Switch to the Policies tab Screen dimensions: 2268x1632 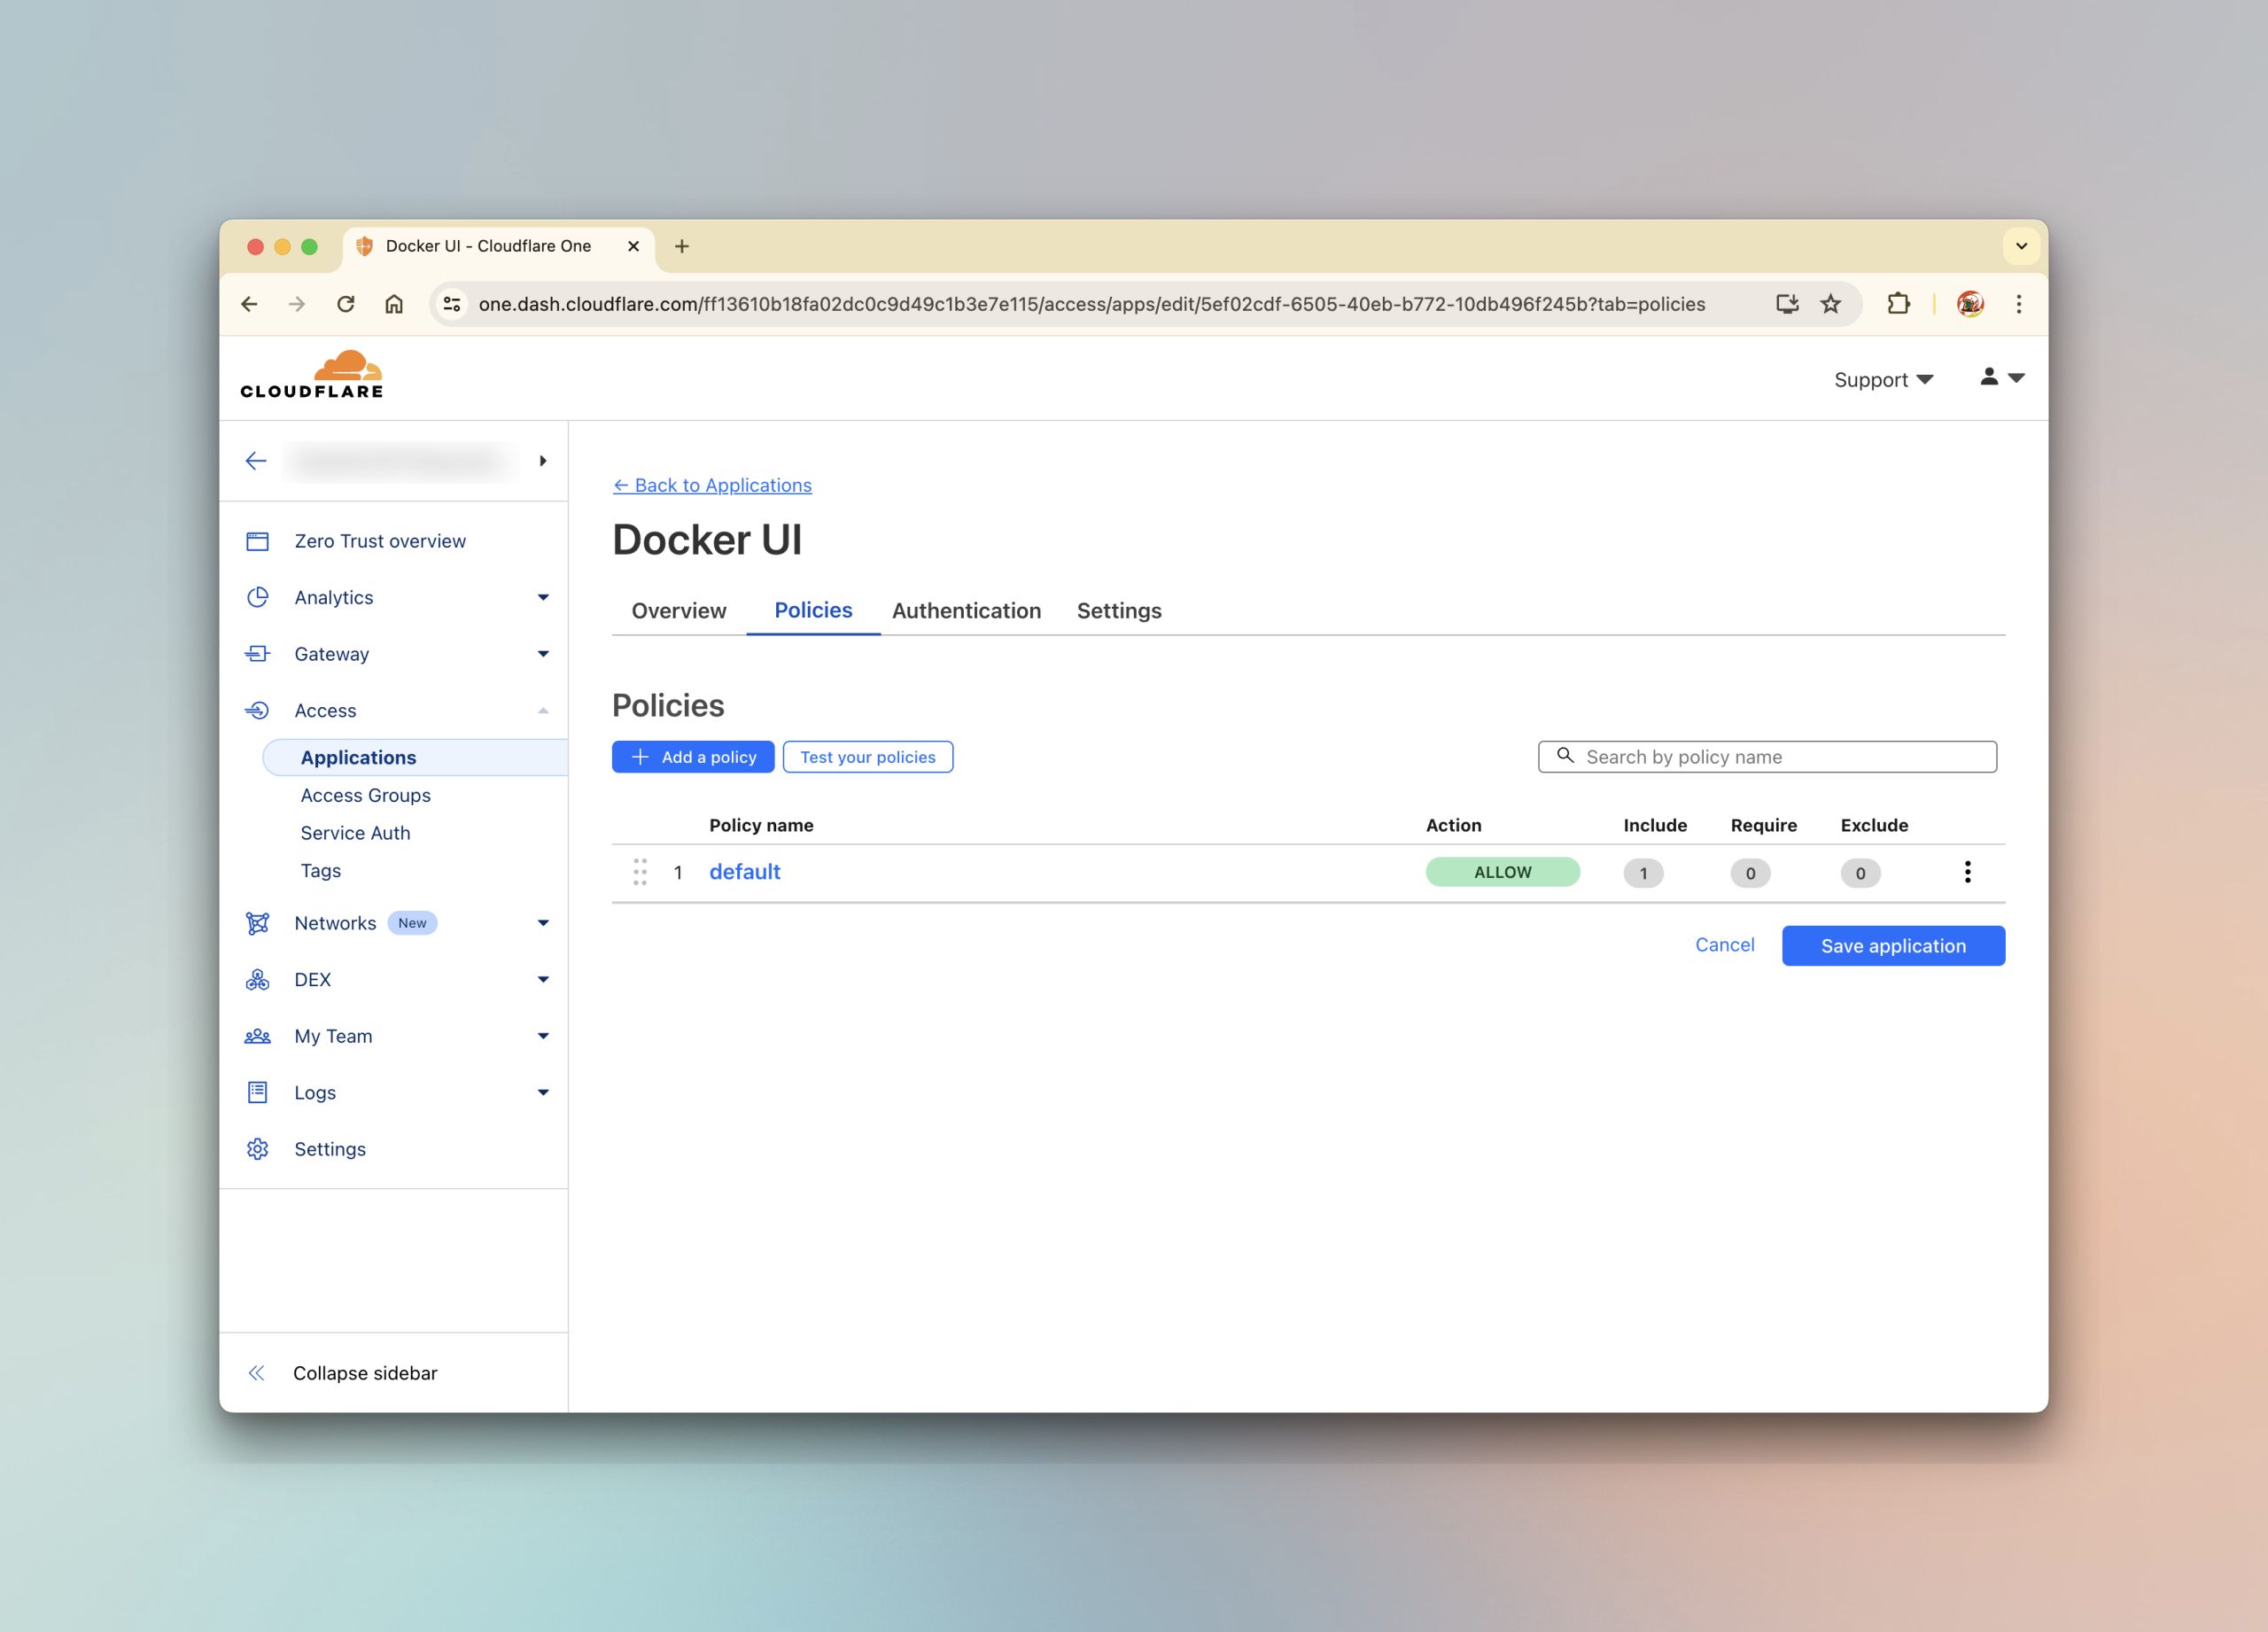pyautogui.click(x=813, y=610)
